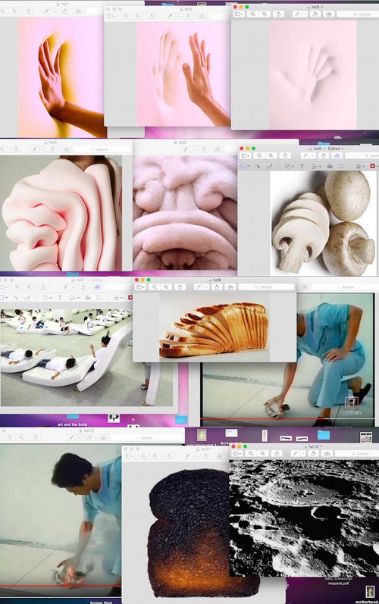This screenshot has height=604, width=379.
Task: Share the hzl12 moon image
Action: point(277,453)
